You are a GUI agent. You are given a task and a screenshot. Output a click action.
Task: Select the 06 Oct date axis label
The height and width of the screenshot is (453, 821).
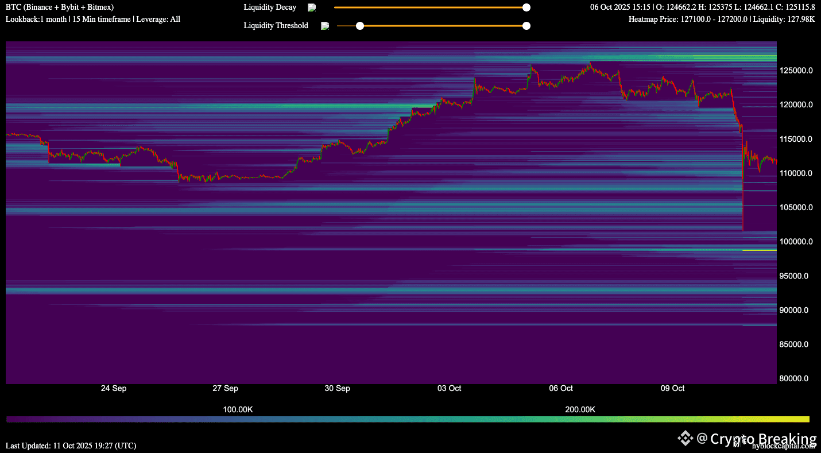coord(560,389)
